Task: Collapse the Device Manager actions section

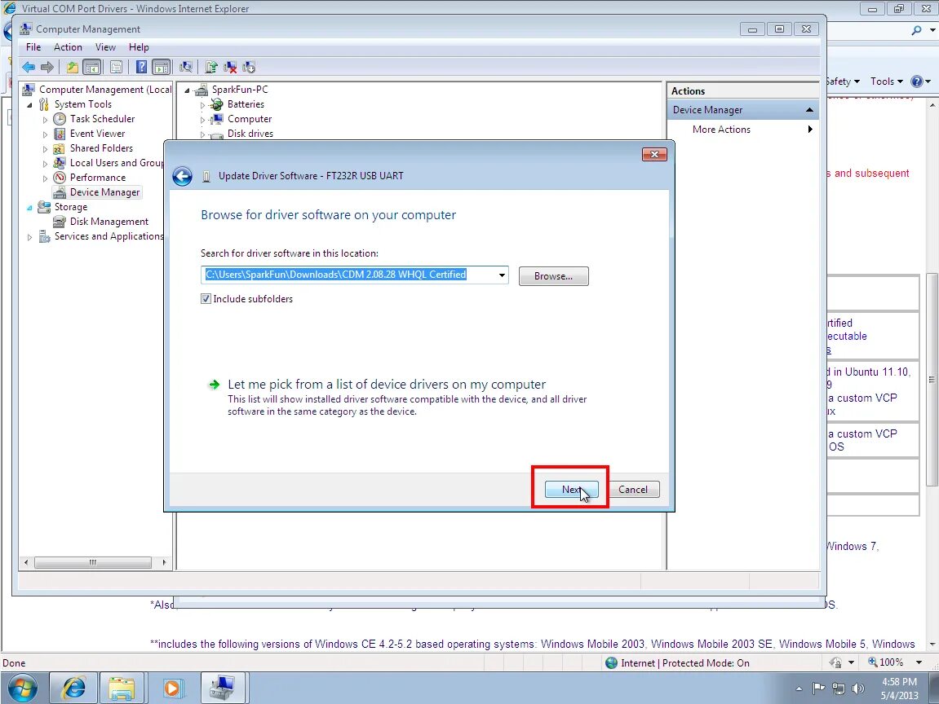Action: (x=809, y=110)
